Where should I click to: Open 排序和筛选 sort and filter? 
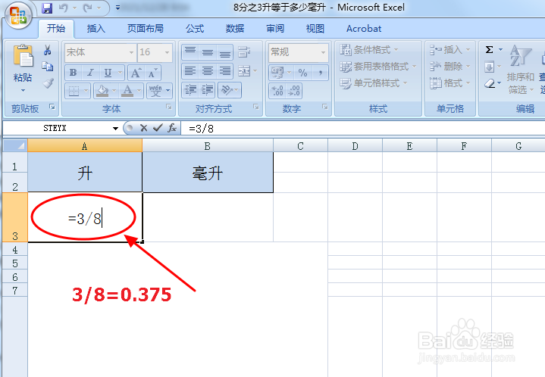(520, 70)
